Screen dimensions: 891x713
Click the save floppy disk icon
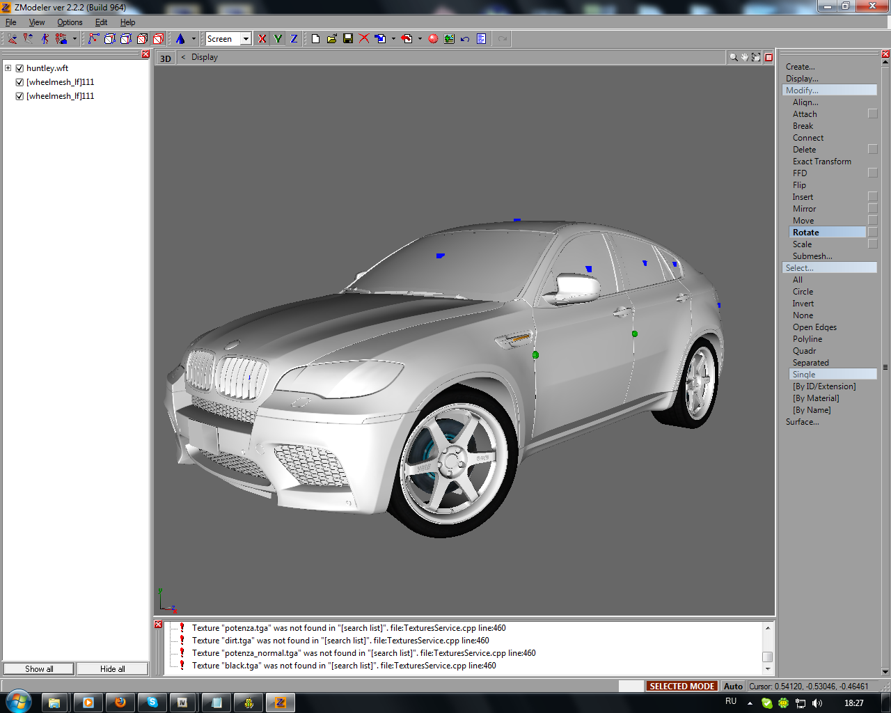click(348, 39)
